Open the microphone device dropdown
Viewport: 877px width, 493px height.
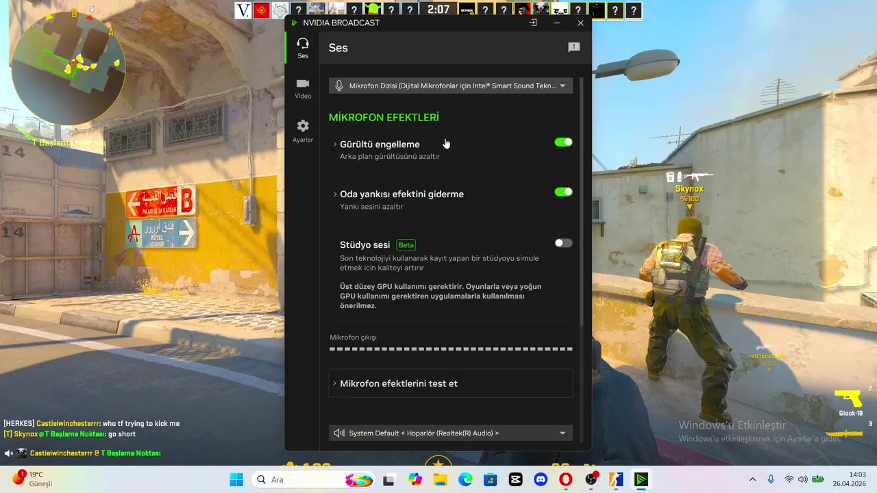coord(451,86)
